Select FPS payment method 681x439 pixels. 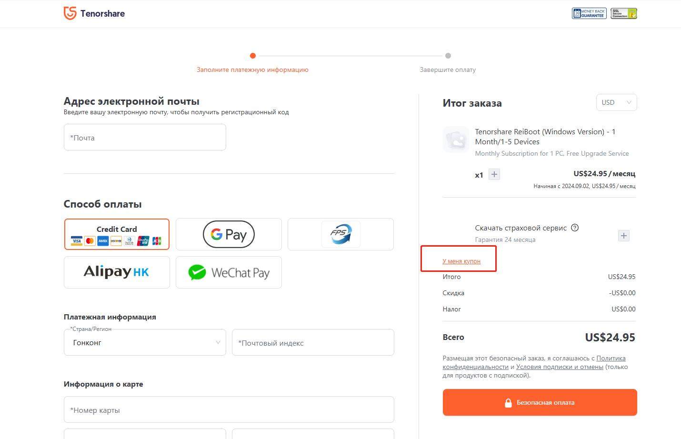tap(340, 234)
